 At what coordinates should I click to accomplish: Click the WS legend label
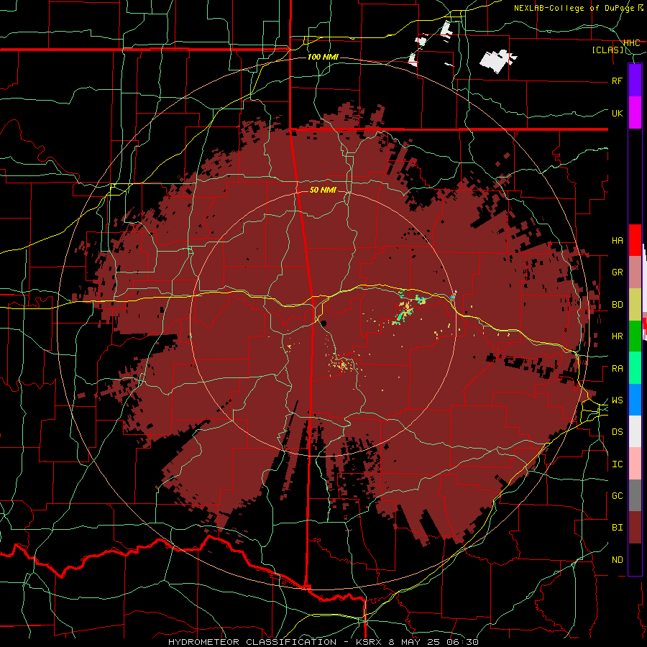coord(617,400)
